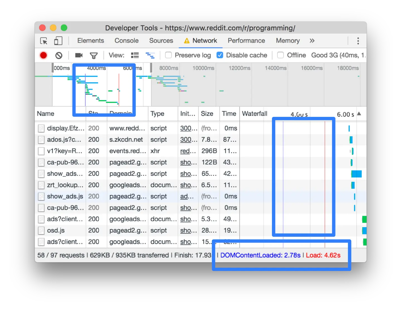Click the 296B size cell
Image resolution: width=404 pixels, height=310 pixels.
coord(209,151)
